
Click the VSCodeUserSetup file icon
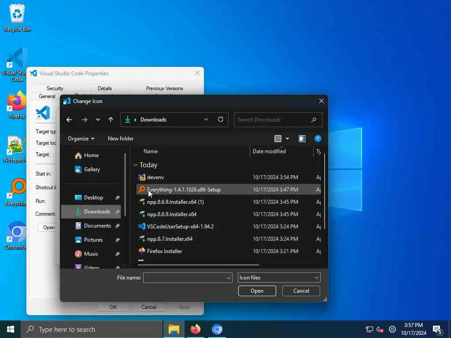(x=142, y=227)
